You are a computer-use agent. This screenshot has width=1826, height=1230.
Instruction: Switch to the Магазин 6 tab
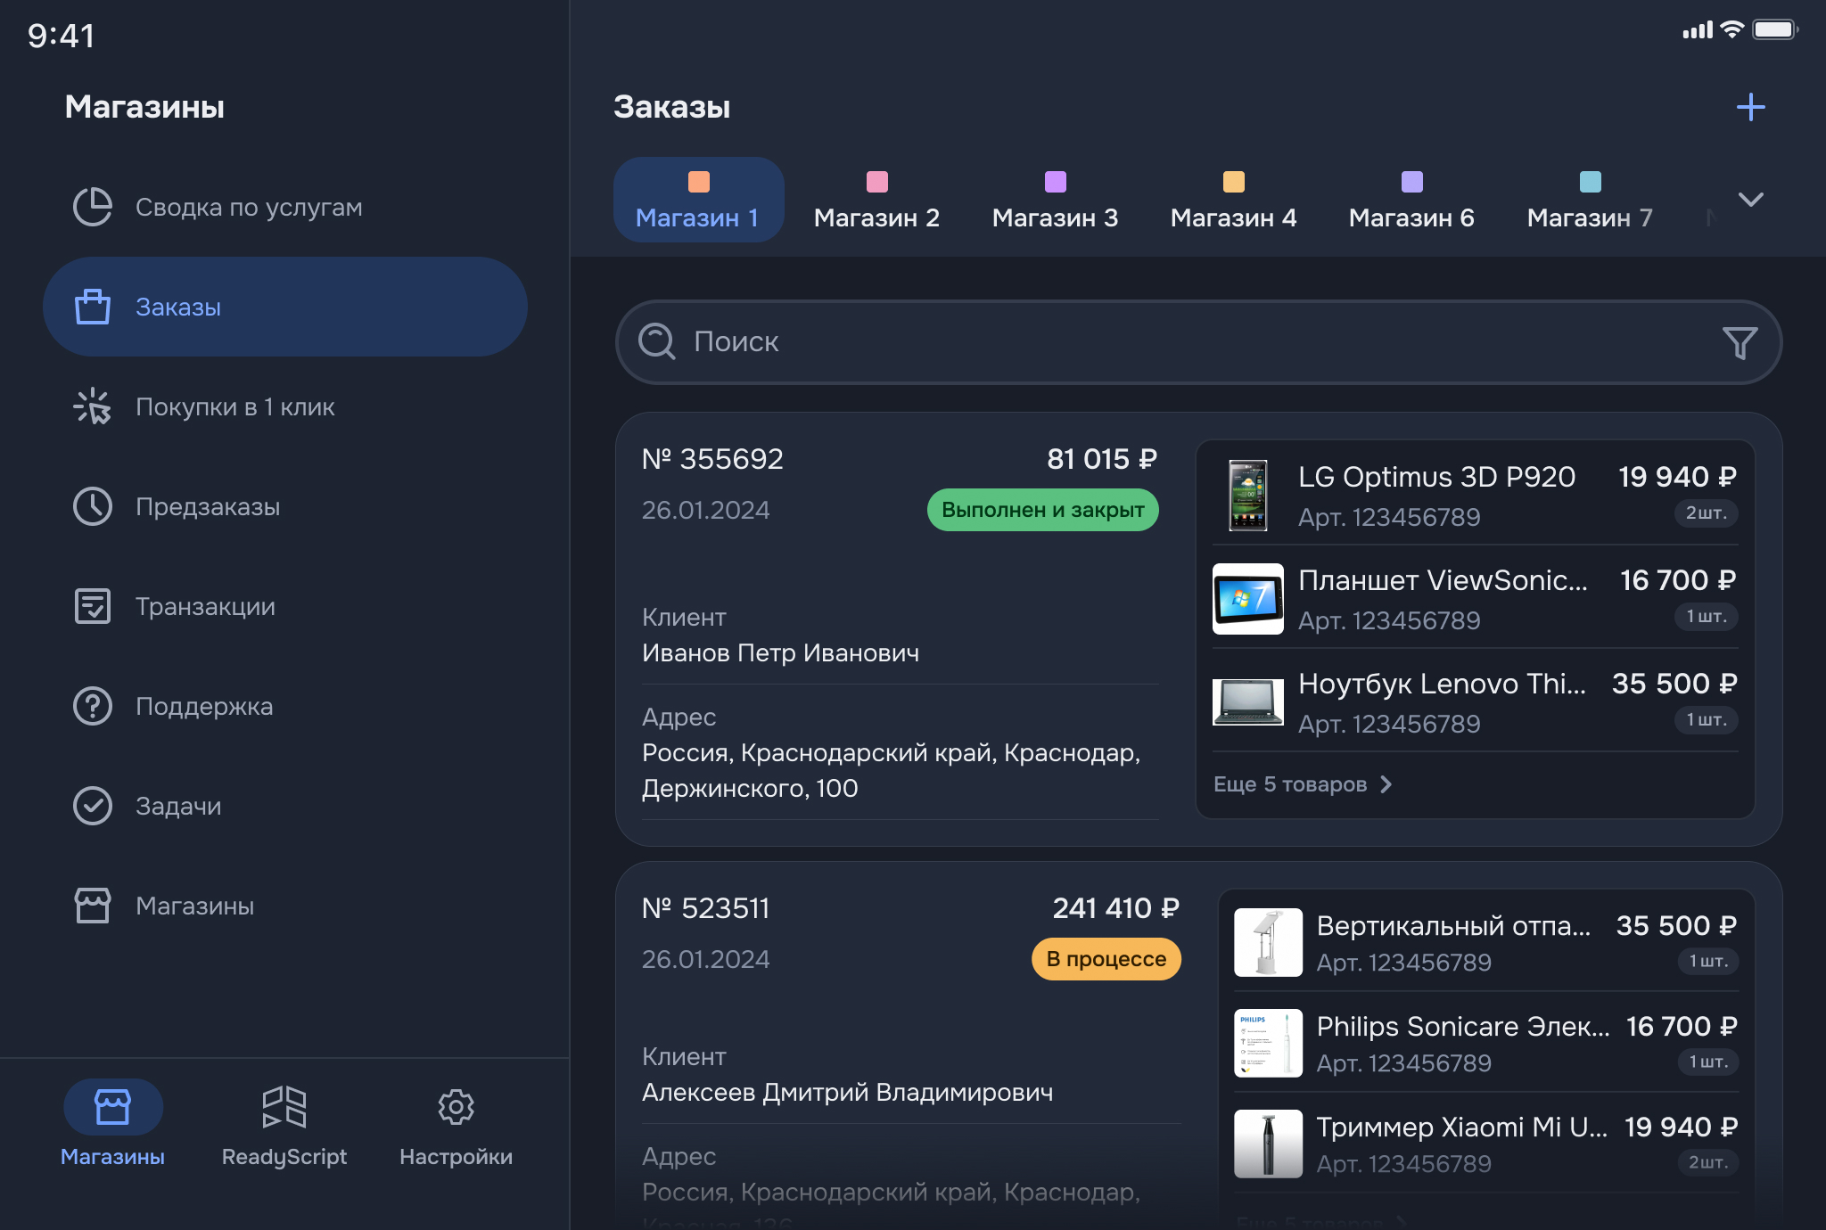[1411, 200]
